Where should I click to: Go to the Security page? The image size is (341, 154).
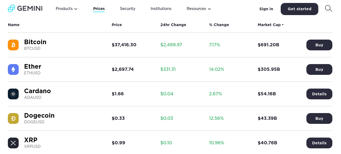[x=128, y=9]
